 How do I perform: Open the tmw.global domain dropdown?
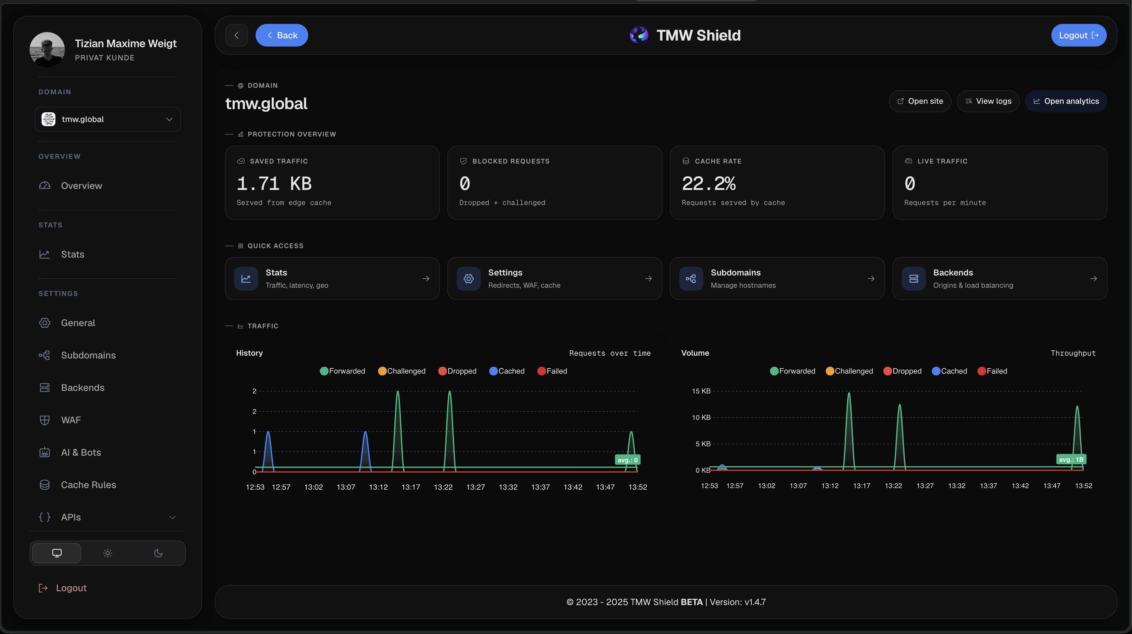tap(108, 119)
